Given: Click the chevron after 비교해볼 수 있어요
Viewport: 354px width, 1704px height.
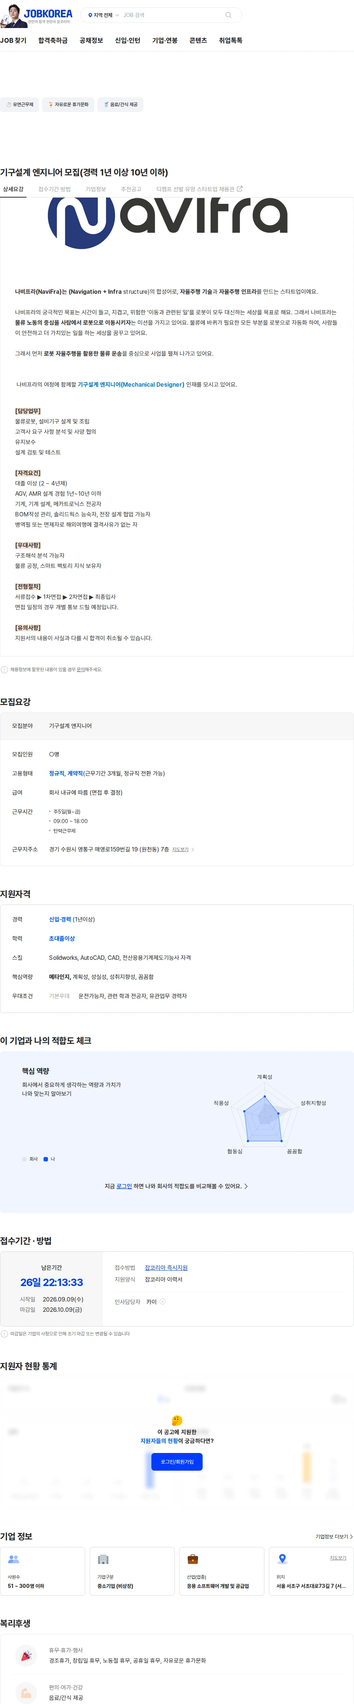Looking at the screenshot, I should pos(246,1186).
